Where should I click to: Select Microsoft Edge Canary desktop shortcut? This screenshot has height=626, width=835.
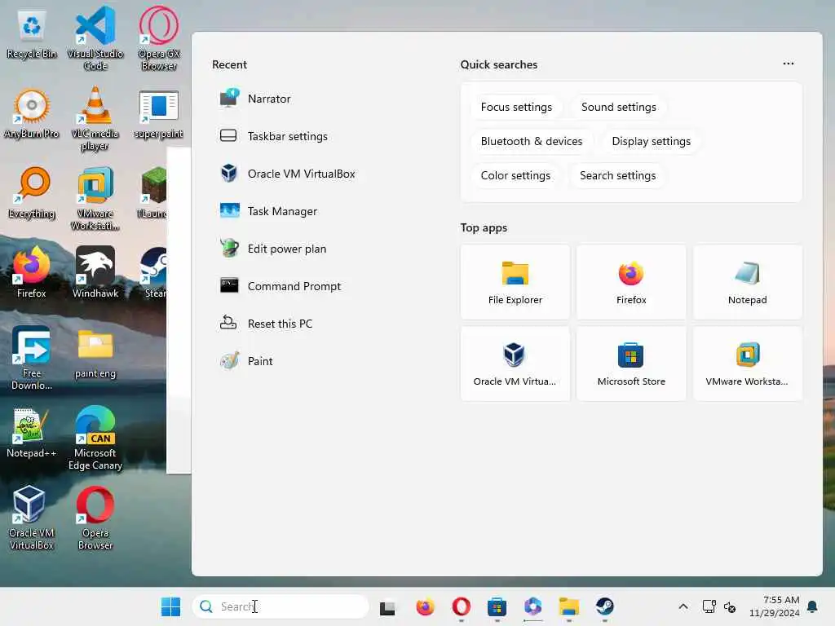pyautogui.click(x=95, y=438)
